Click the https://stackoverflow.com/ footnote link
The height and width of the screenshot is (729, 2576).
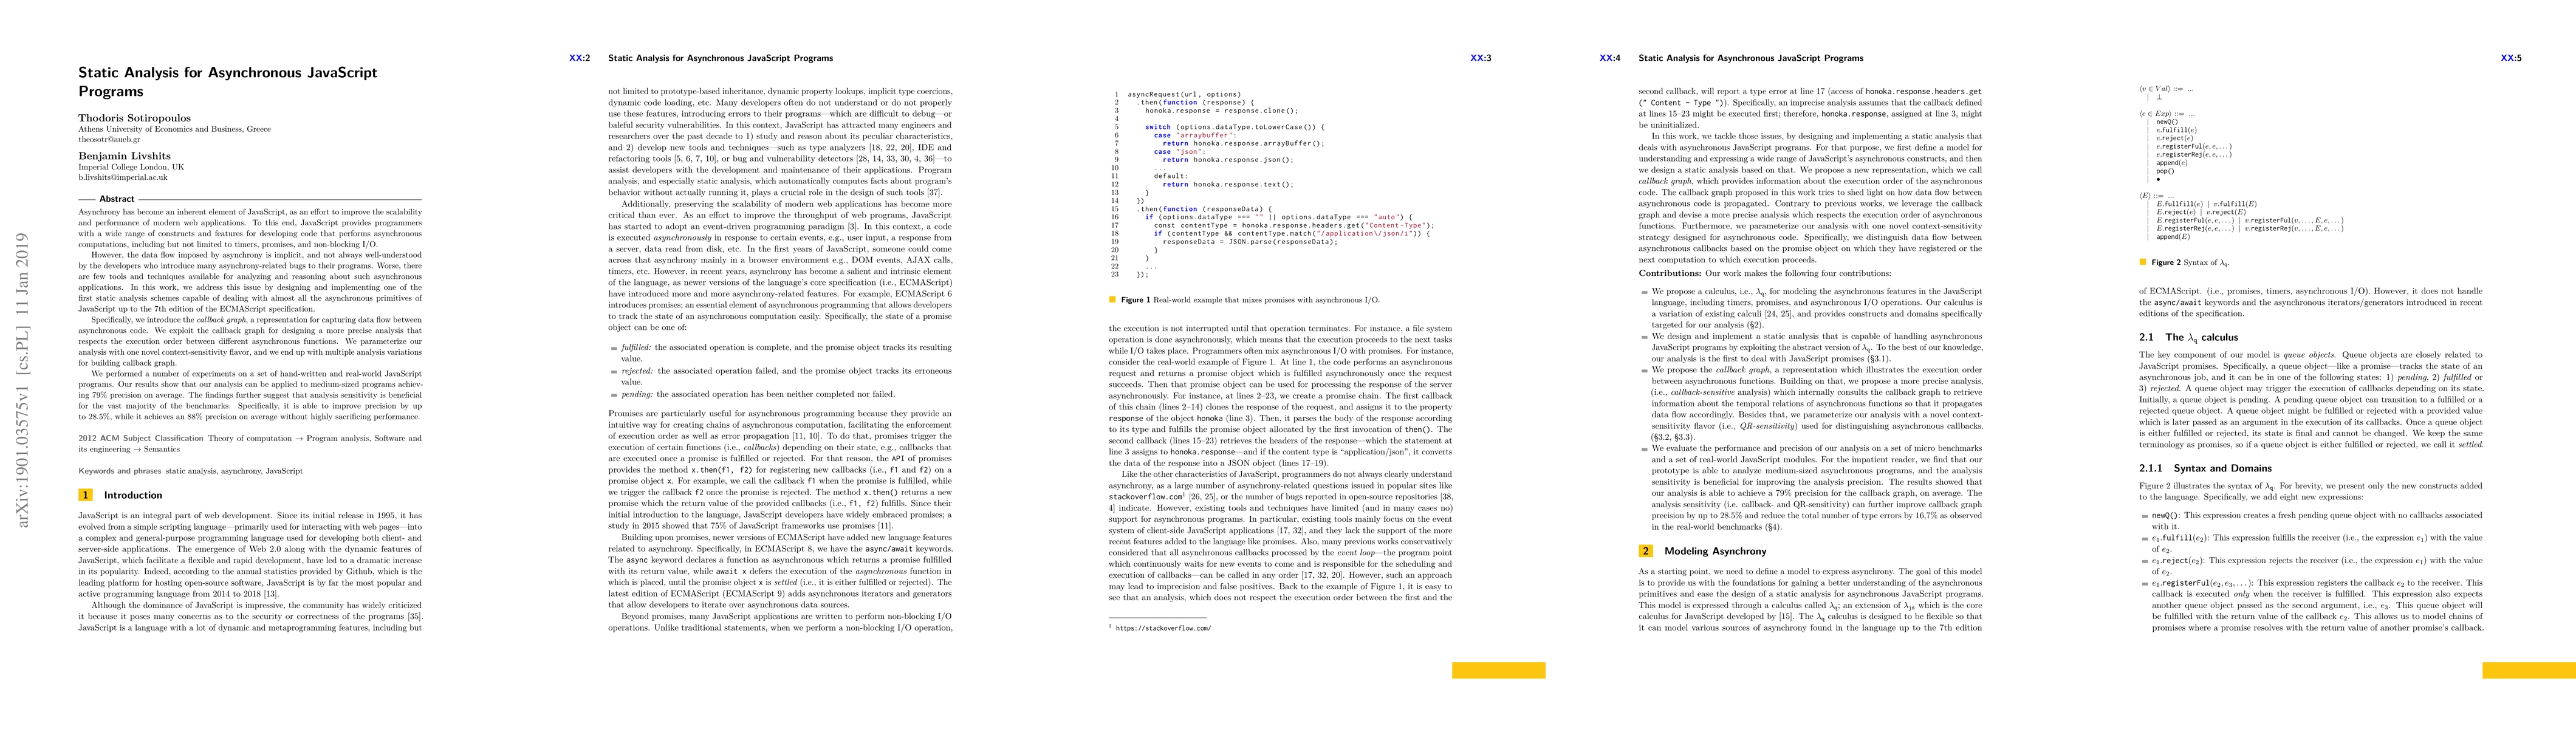coord(1163,628)
